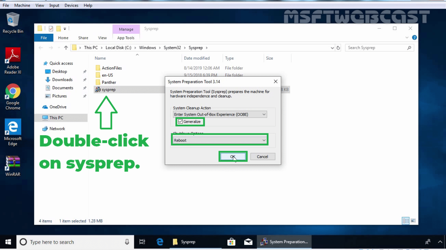The height and width of the screenshot is (250, 446).
Task: Open Microsoft Edge desktop shortcut
Action: point(13,133)
